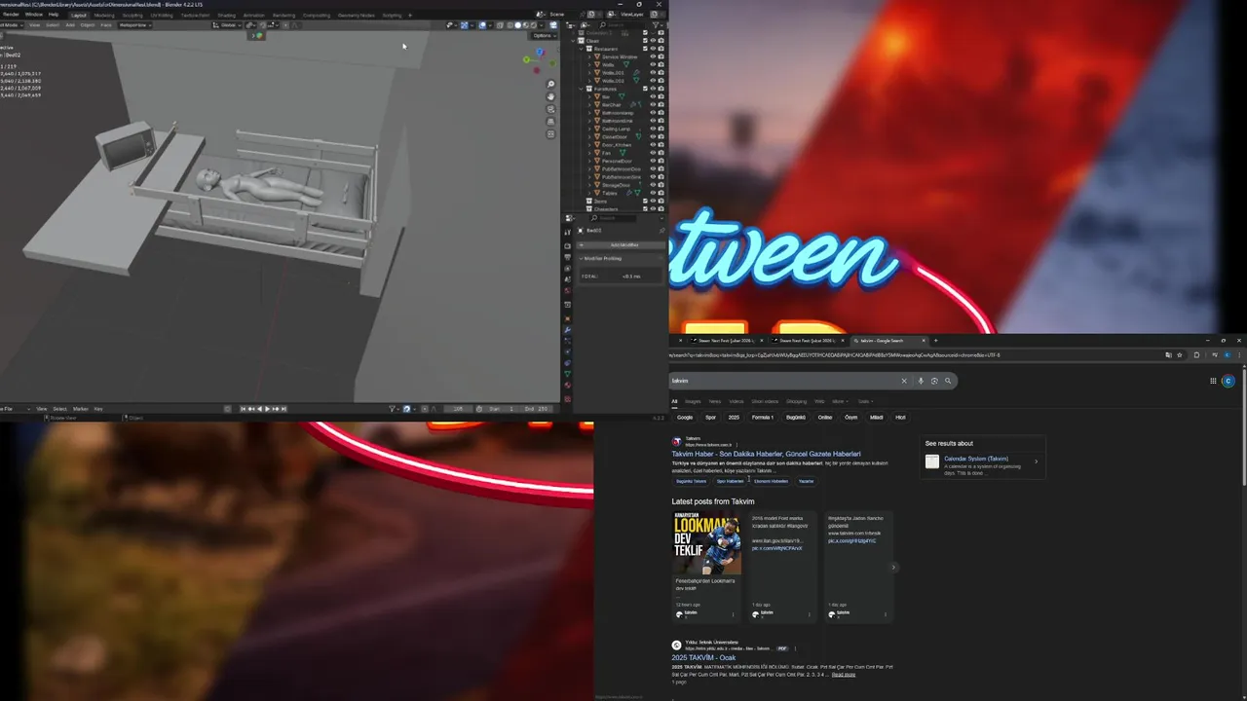The image size is (1247, 701).
Task: Click the Spor Haberleri sitelink chip
Action: (730, 481)
